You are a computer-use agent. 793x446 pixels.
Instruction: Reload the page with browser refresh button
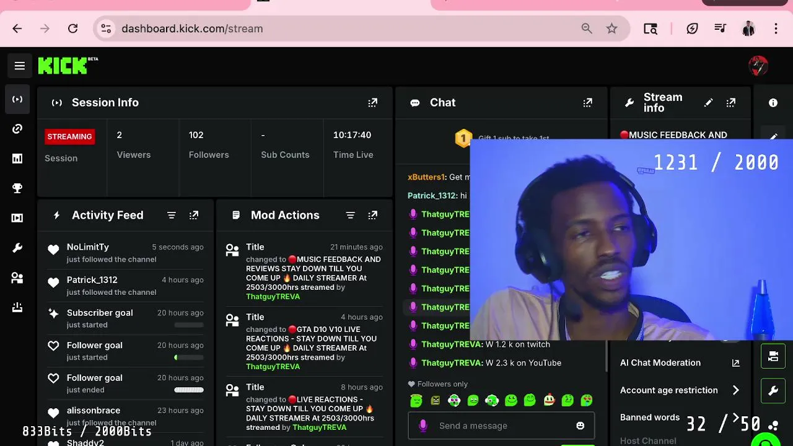(x=72, y=28)
